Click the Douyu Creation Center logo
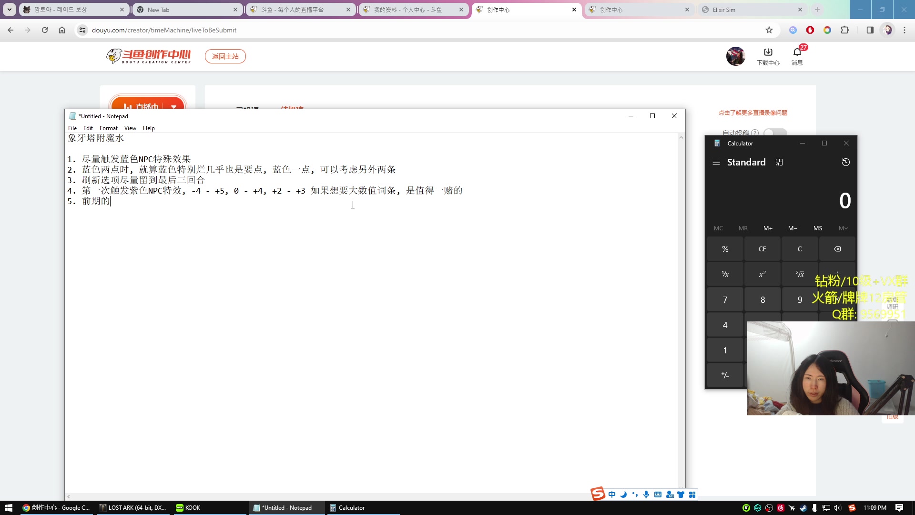 click(148, 56)
